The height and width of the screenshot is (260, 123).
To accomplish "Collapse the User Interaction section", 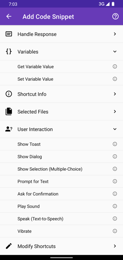I will 61,129.
